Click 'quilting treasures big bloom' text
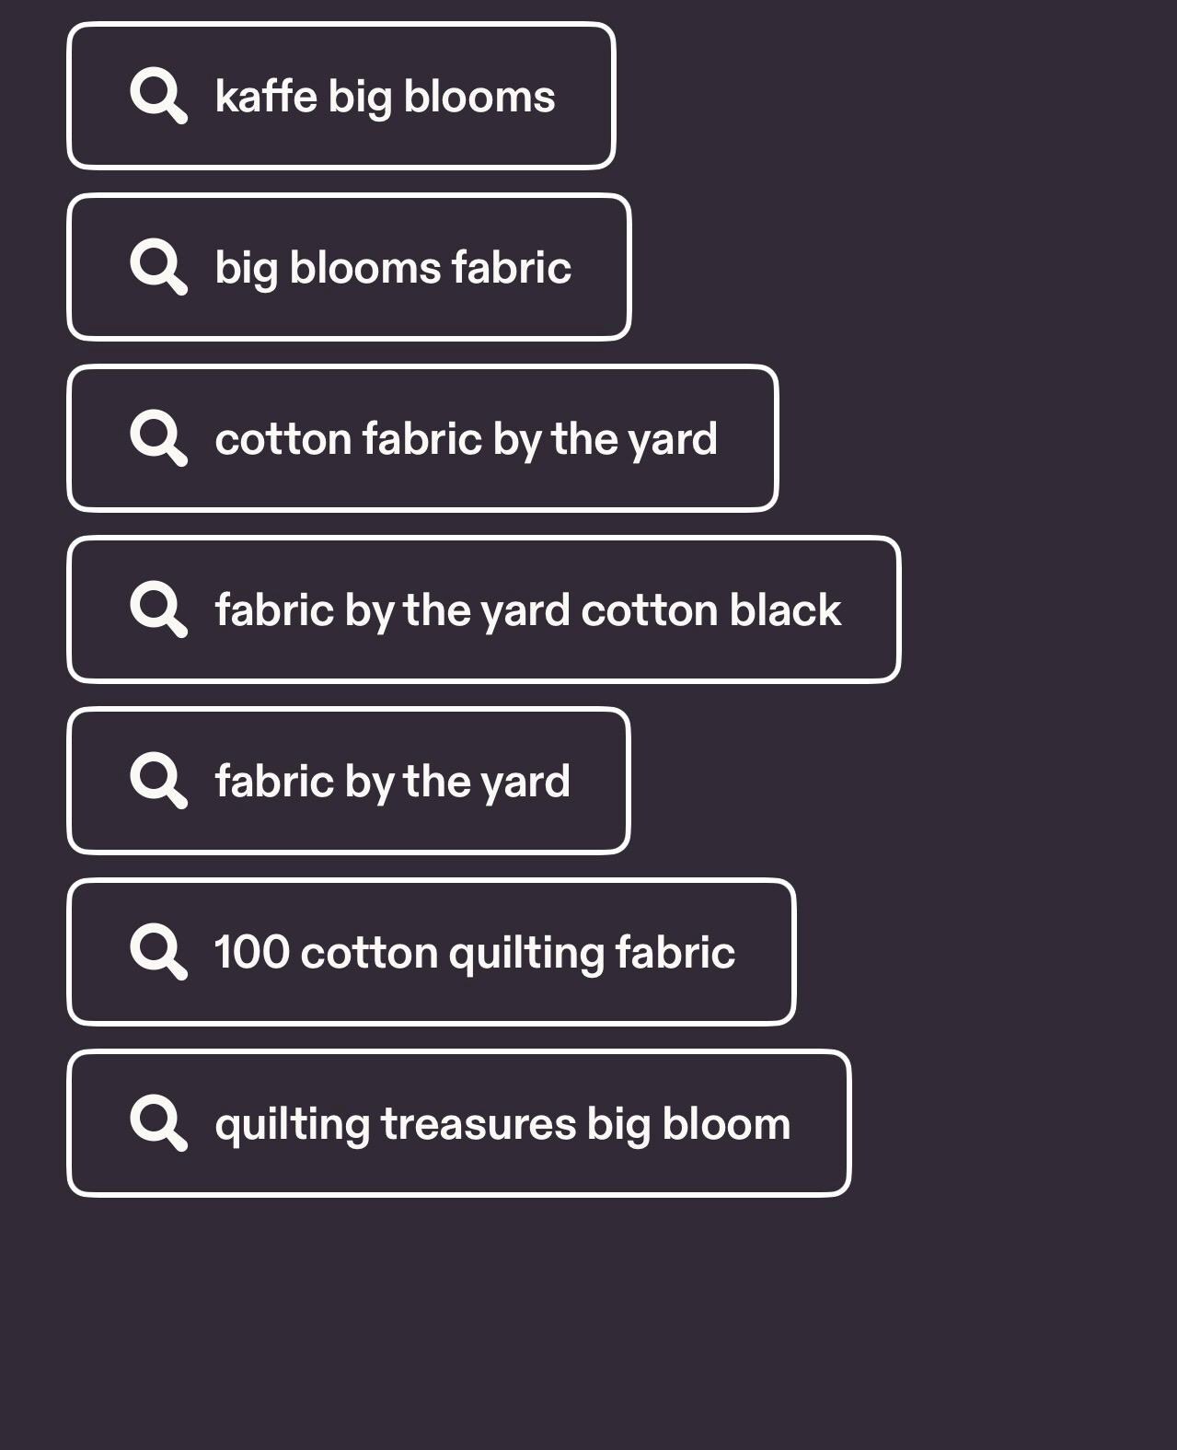This screenshot has height=1450, width=1177. point(502,1124)
